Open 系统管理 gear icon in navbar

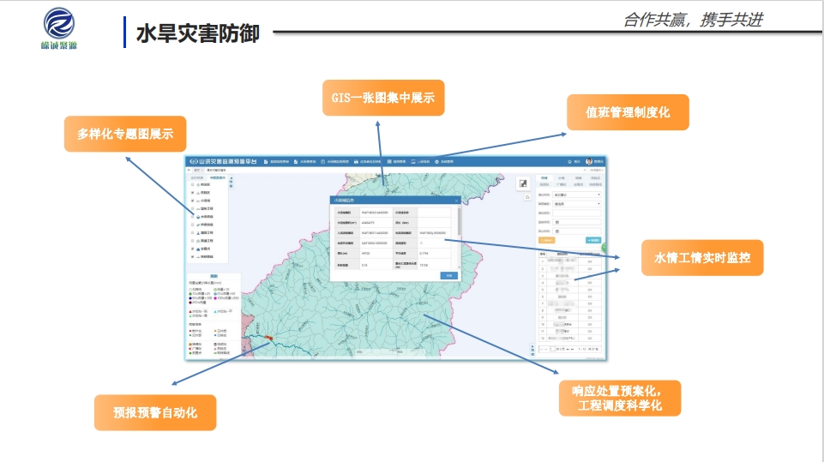coord(437,161)
